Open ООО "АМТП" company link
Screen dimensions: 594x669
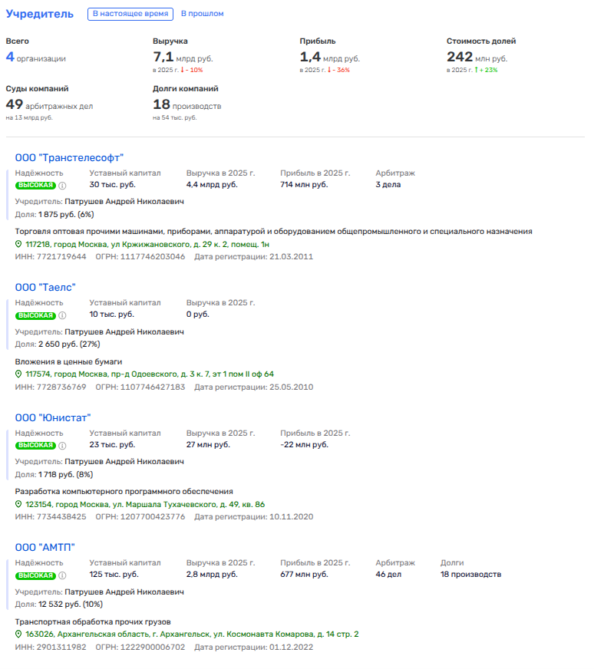pyautogui.click(x=45, y=547)
